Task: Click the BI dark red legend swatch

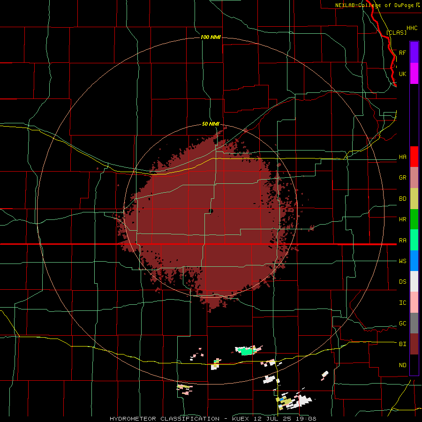Action: (414, 344)
